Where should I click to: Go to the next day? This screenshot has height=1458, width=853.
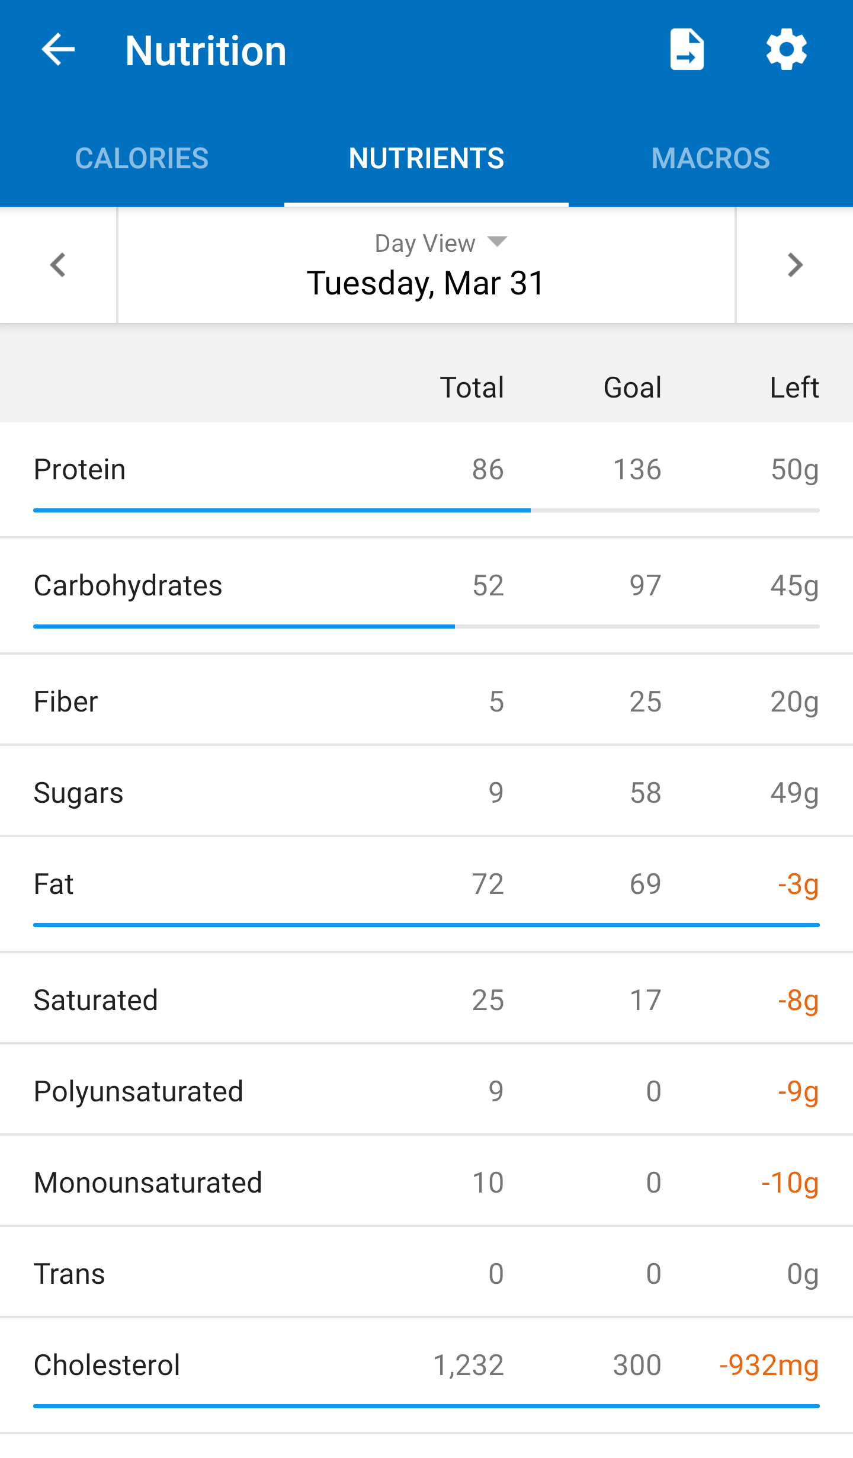click(794, 265)
